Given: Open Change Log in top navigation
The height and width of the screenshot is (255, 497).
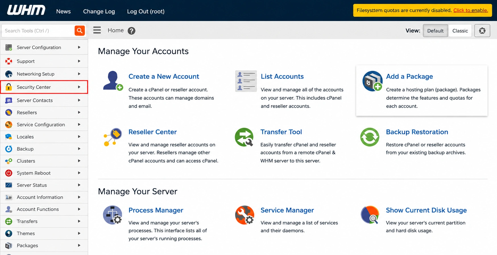Looking at the screenshot, I should click(99, 11).
